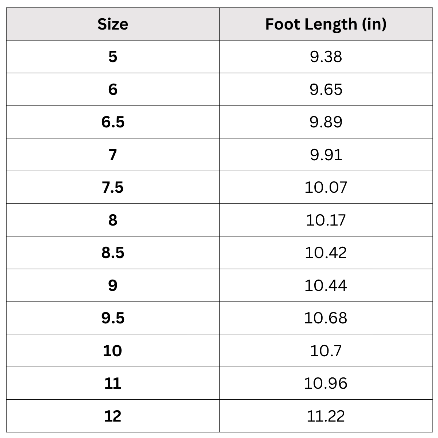Click the Foot Length (in) header
438x438 pixels.
coord(326,24)
